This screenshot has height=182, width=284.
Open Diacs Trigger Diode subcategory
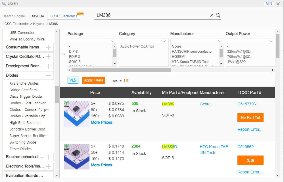click(26, 97)
